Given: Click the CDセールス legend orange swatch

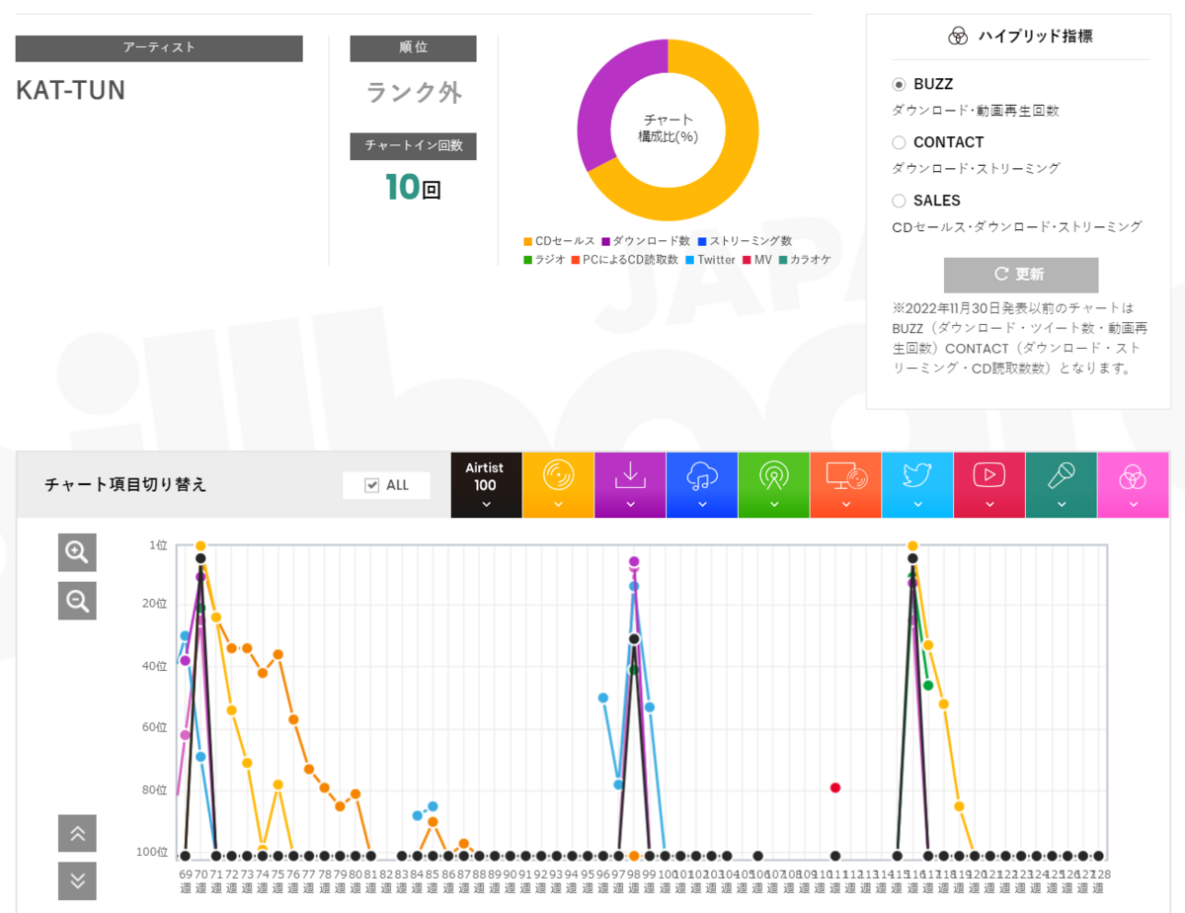Looking at the screenshot, I should (528, 242).
